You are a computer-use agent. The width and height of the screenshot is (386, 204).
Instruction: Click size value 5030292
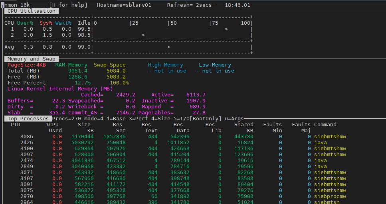click(83, 143)
